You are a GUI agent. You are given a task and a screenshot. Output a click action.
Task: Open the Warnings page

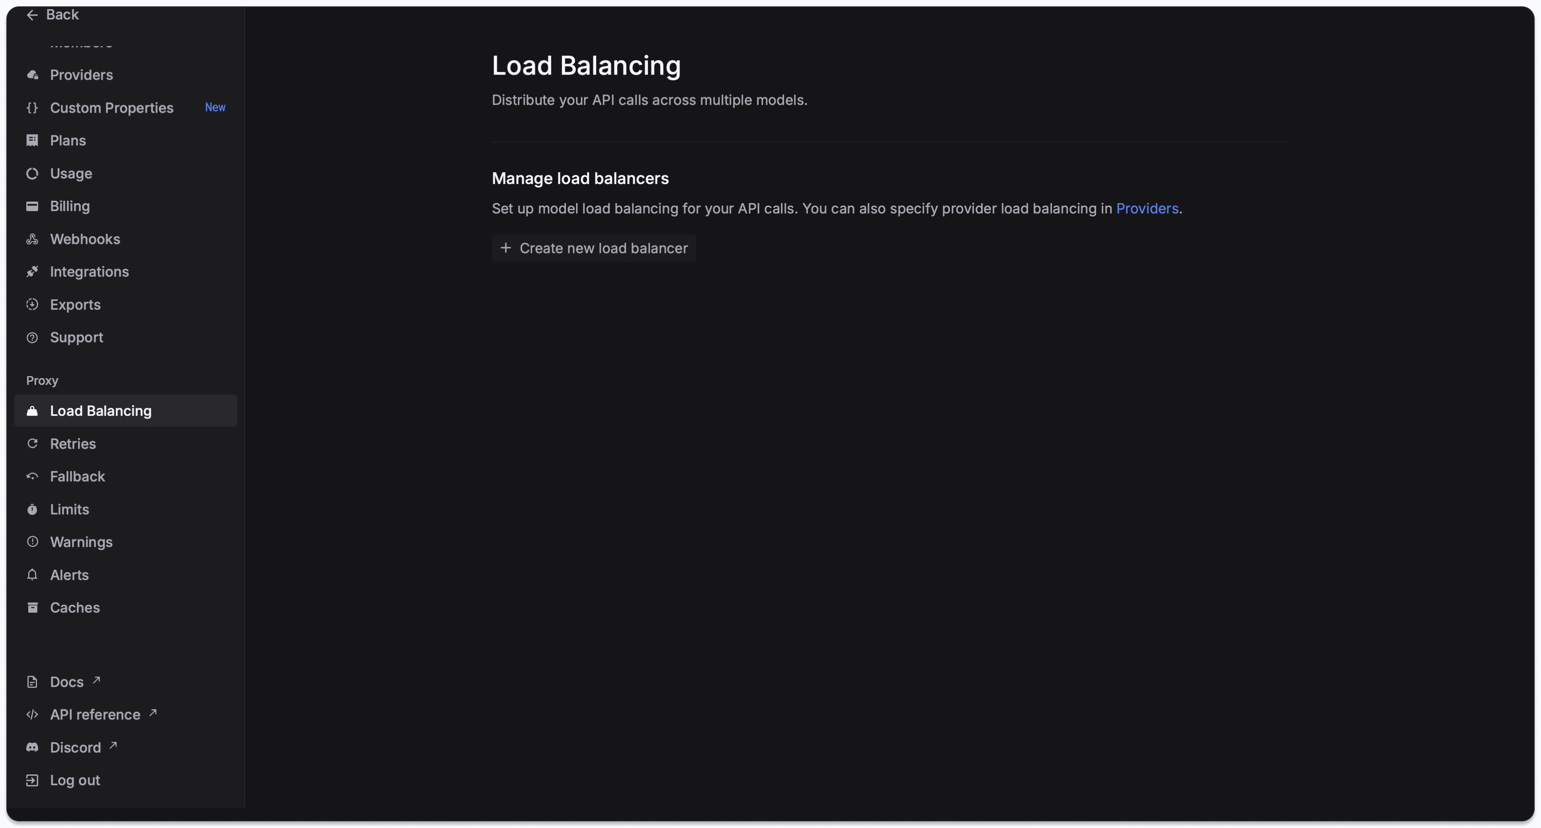pos(126,542)
